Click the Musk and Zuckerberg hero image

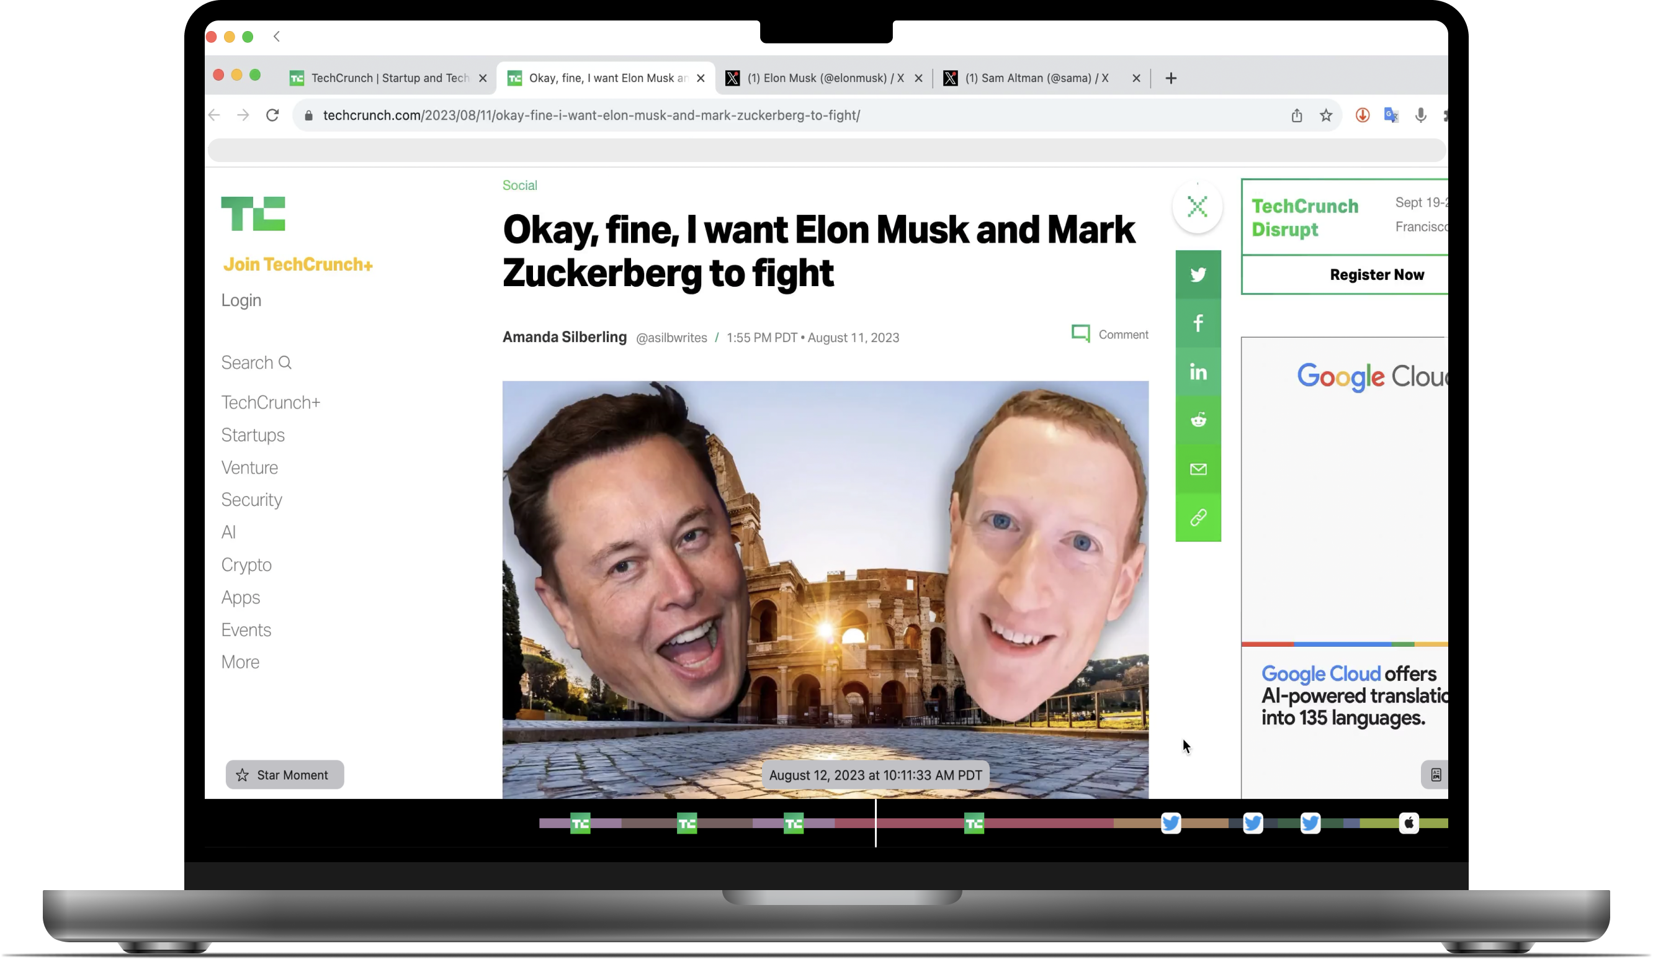(825, 590)
